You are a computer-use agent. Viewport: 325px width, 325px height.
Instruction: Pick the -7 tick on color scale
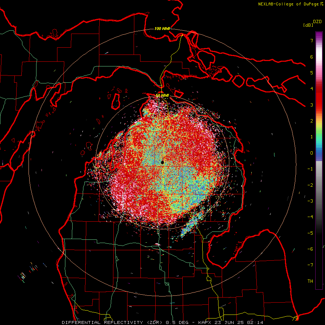click(x=310, y=265)
